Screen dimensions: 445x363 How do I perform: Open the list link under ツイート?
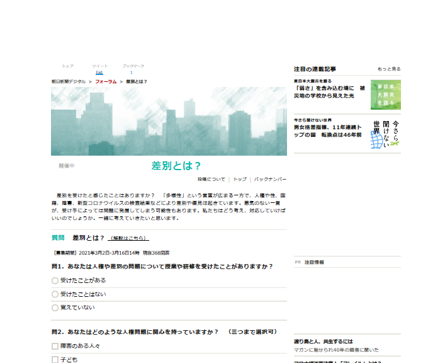pyautogui.click(x=99, y=72)
